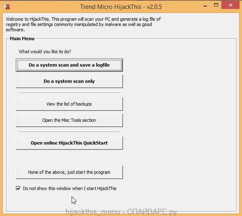Click the welcome description paragraph
The image size is (242, 216).
click(83, 24)
